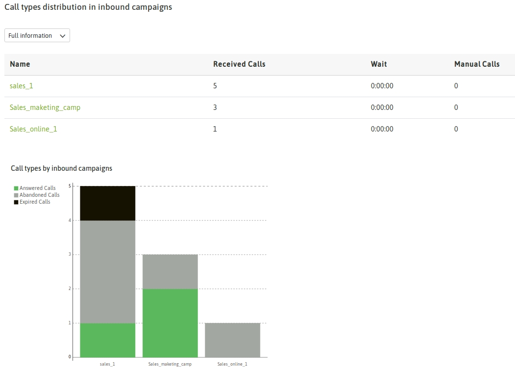The image size is (515, 372).
Task: Click the green Answered Calls legend swatch
Action: (16, 188)
